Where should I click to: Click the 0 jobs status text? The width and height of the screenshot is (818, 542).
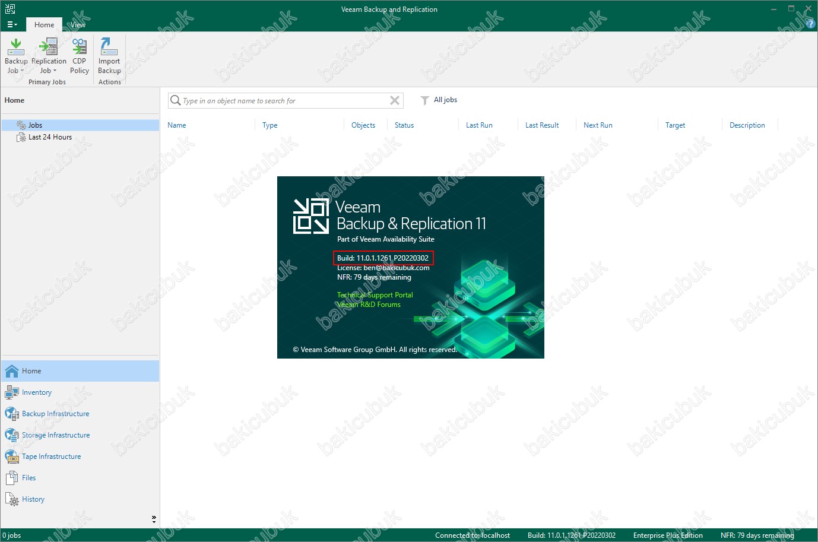coord(12,535)
